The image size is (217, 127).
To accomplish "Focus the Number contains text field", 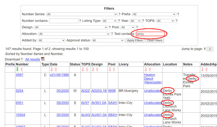I will point(64,21).
